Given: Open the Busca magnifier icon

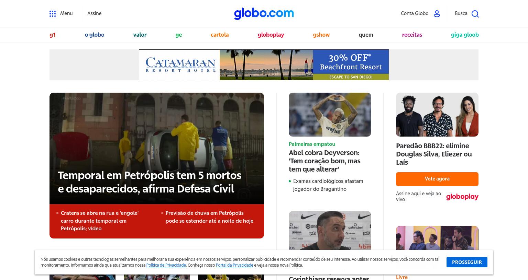Looking at the screenshot, I should pos(475,14).
